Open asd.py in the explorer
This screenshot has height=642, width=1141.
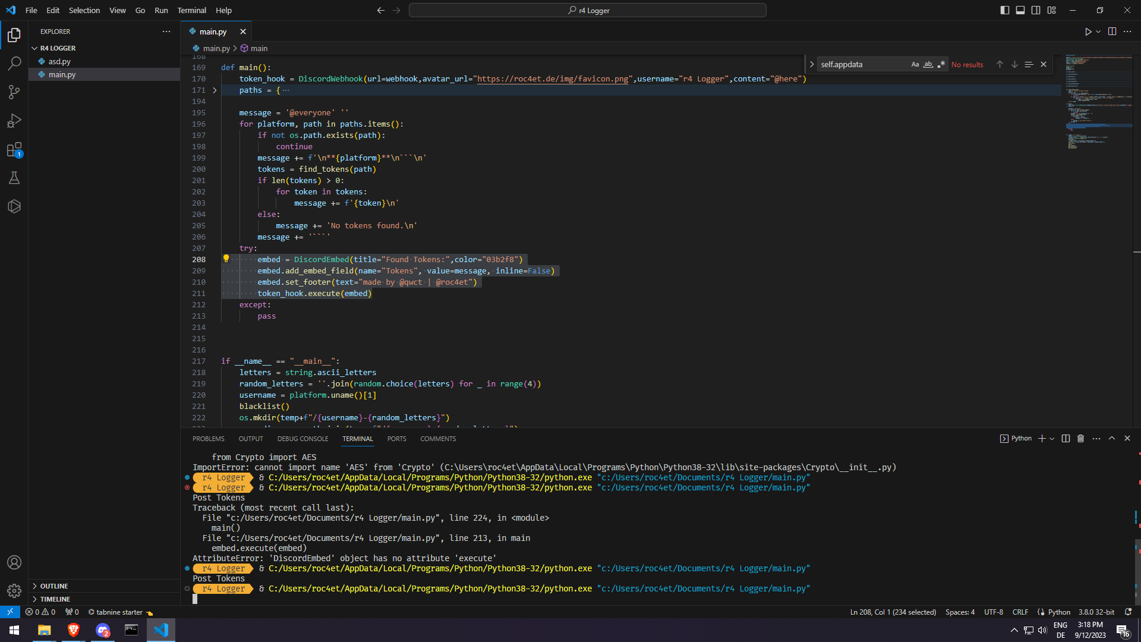point(59,61)
